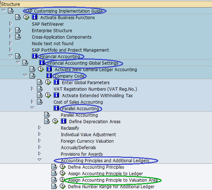Expand the SAP NetWeaver node

point(11,24)
